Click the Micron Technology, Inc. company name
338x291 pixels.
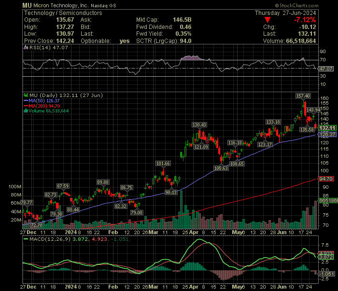coord(61,6)
